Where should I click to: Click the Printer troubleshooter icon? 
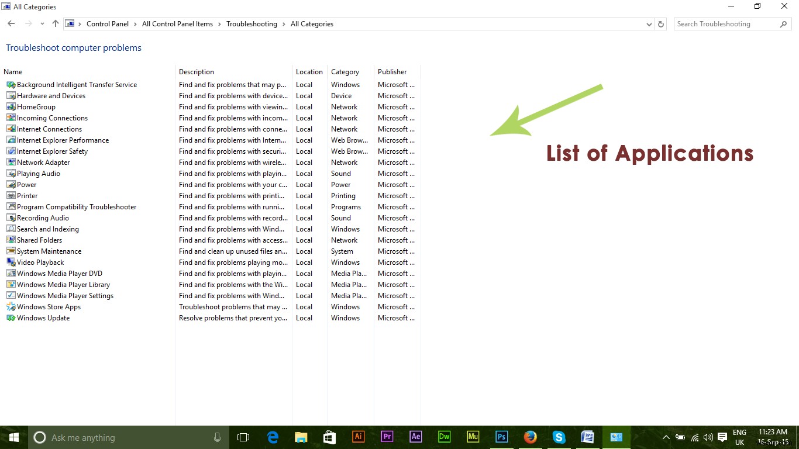click(11, 196)
